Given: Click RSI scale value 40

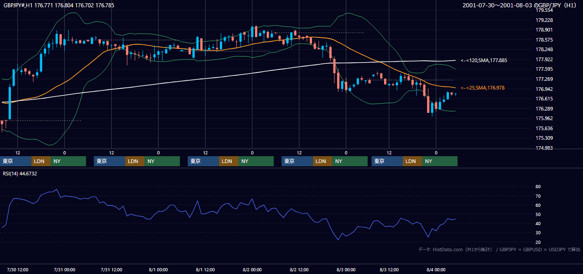Looking at the screenshot, I should (x=538, y=223).
